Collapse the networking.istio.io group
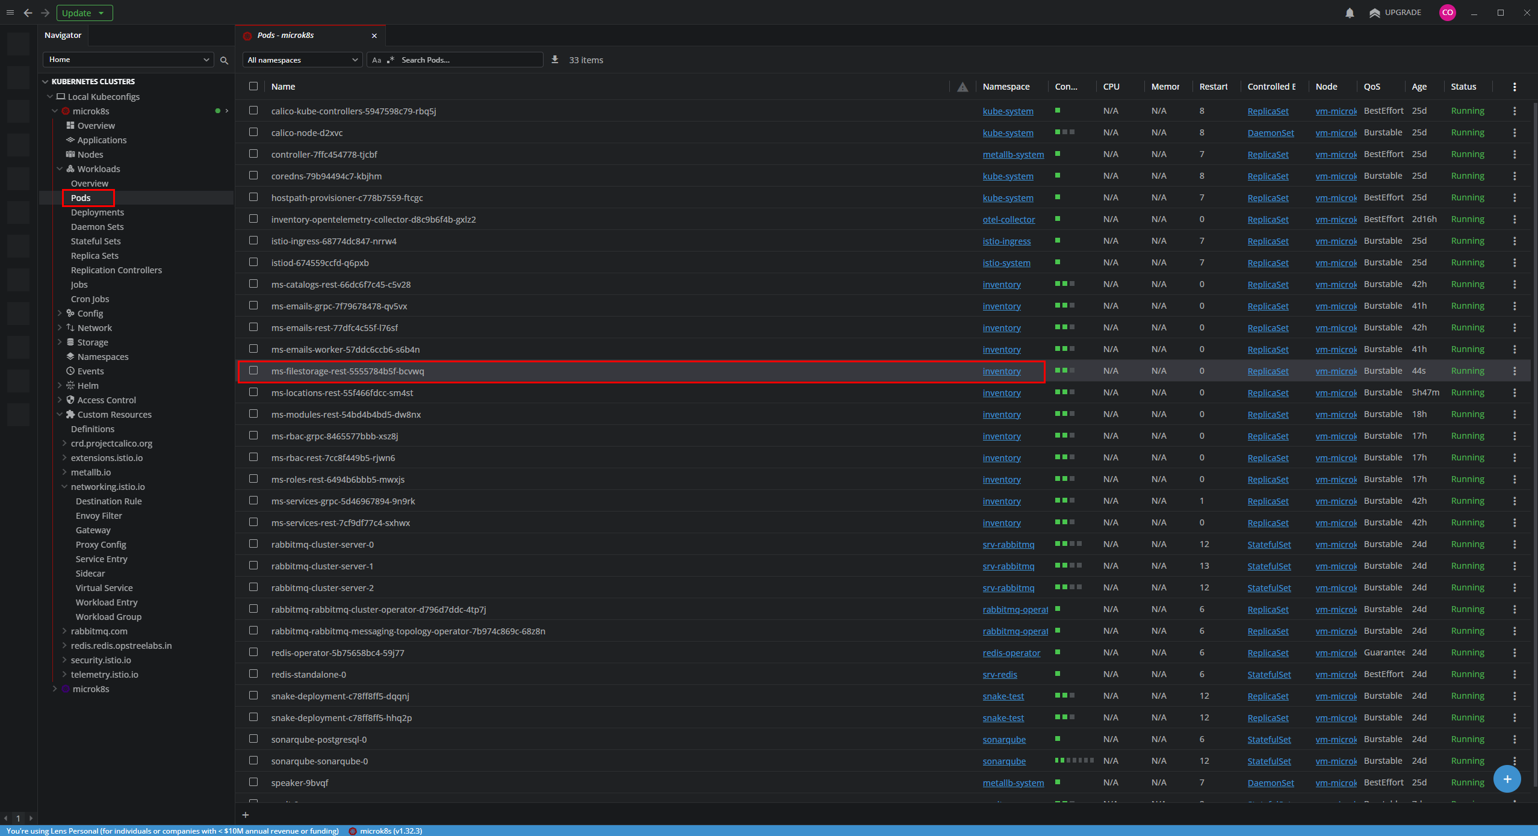Image resolution: width=1538 pixels, height=836 pixels. 64,487
